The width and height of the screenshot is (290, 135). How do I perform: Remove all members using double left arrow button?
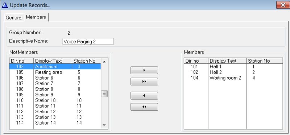(144, 107)
